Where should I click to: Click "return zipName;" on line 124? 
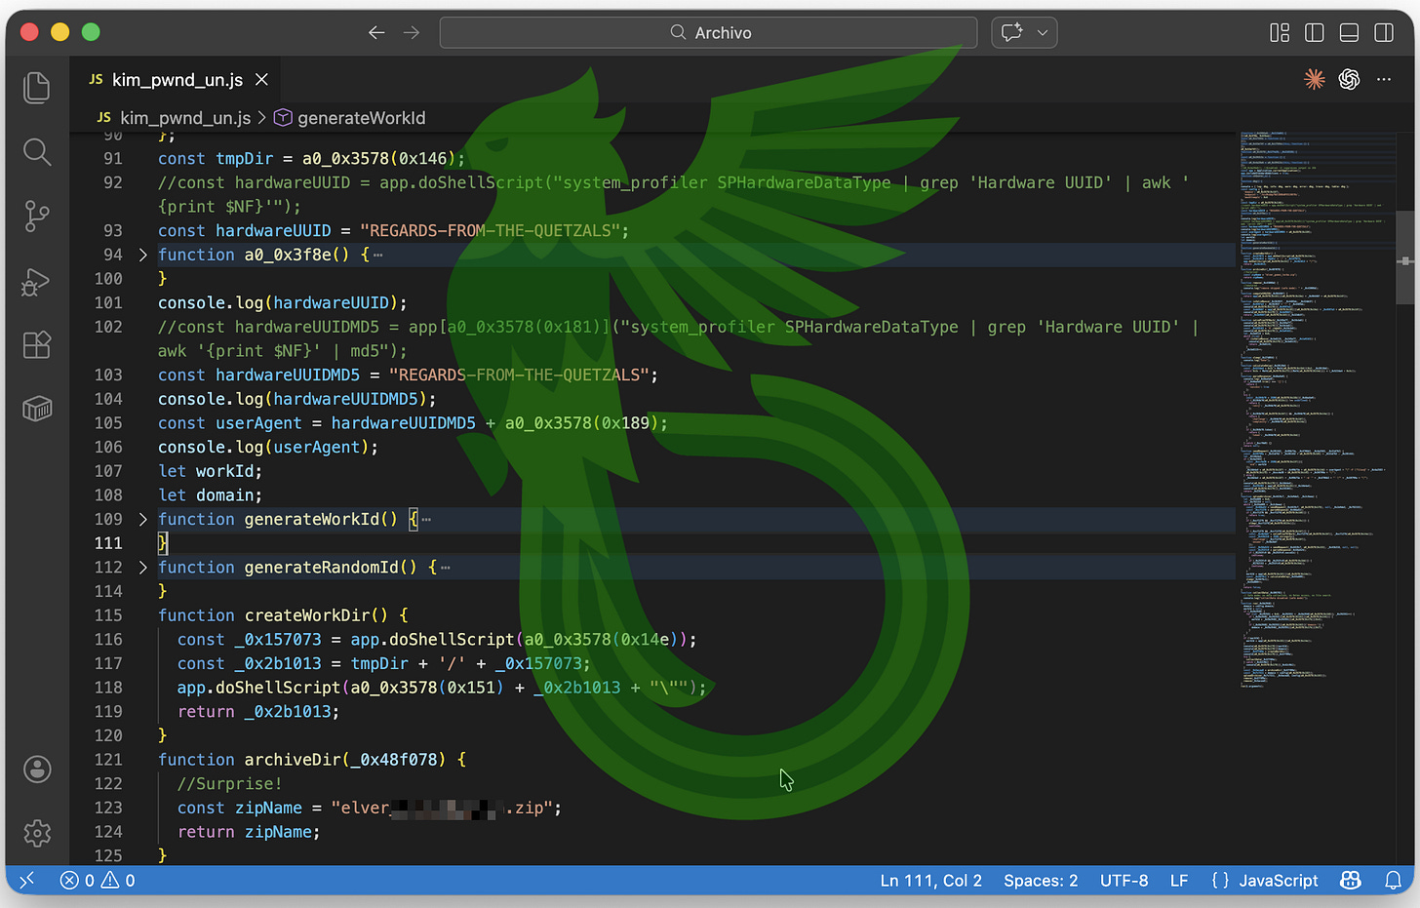pyautogui.click(x=249, y=832)
